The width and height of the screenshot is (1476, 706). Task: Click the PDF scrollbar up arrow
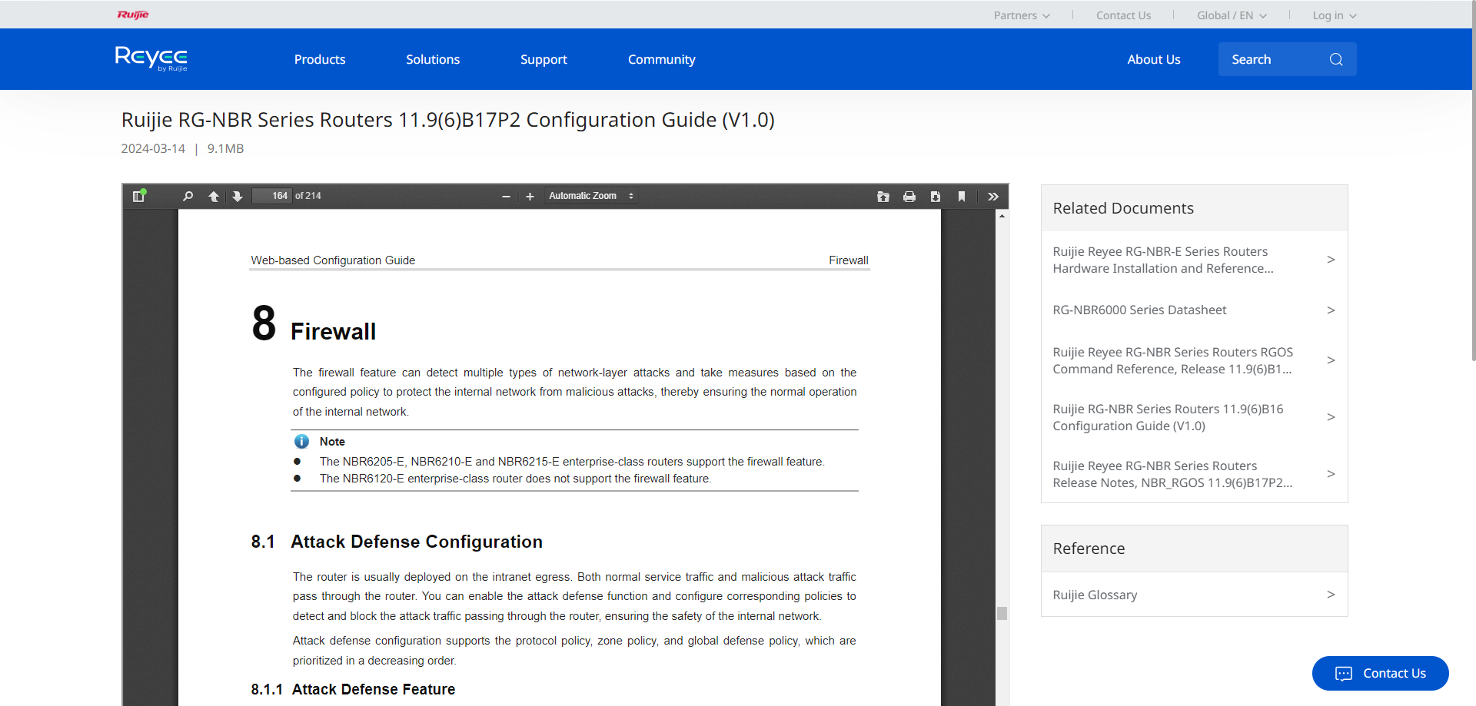click(1002, 216)
